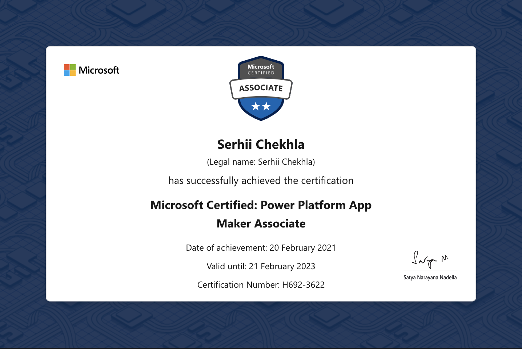
Task: Select the Date of achievement line
Action: (x=261, y=248)
